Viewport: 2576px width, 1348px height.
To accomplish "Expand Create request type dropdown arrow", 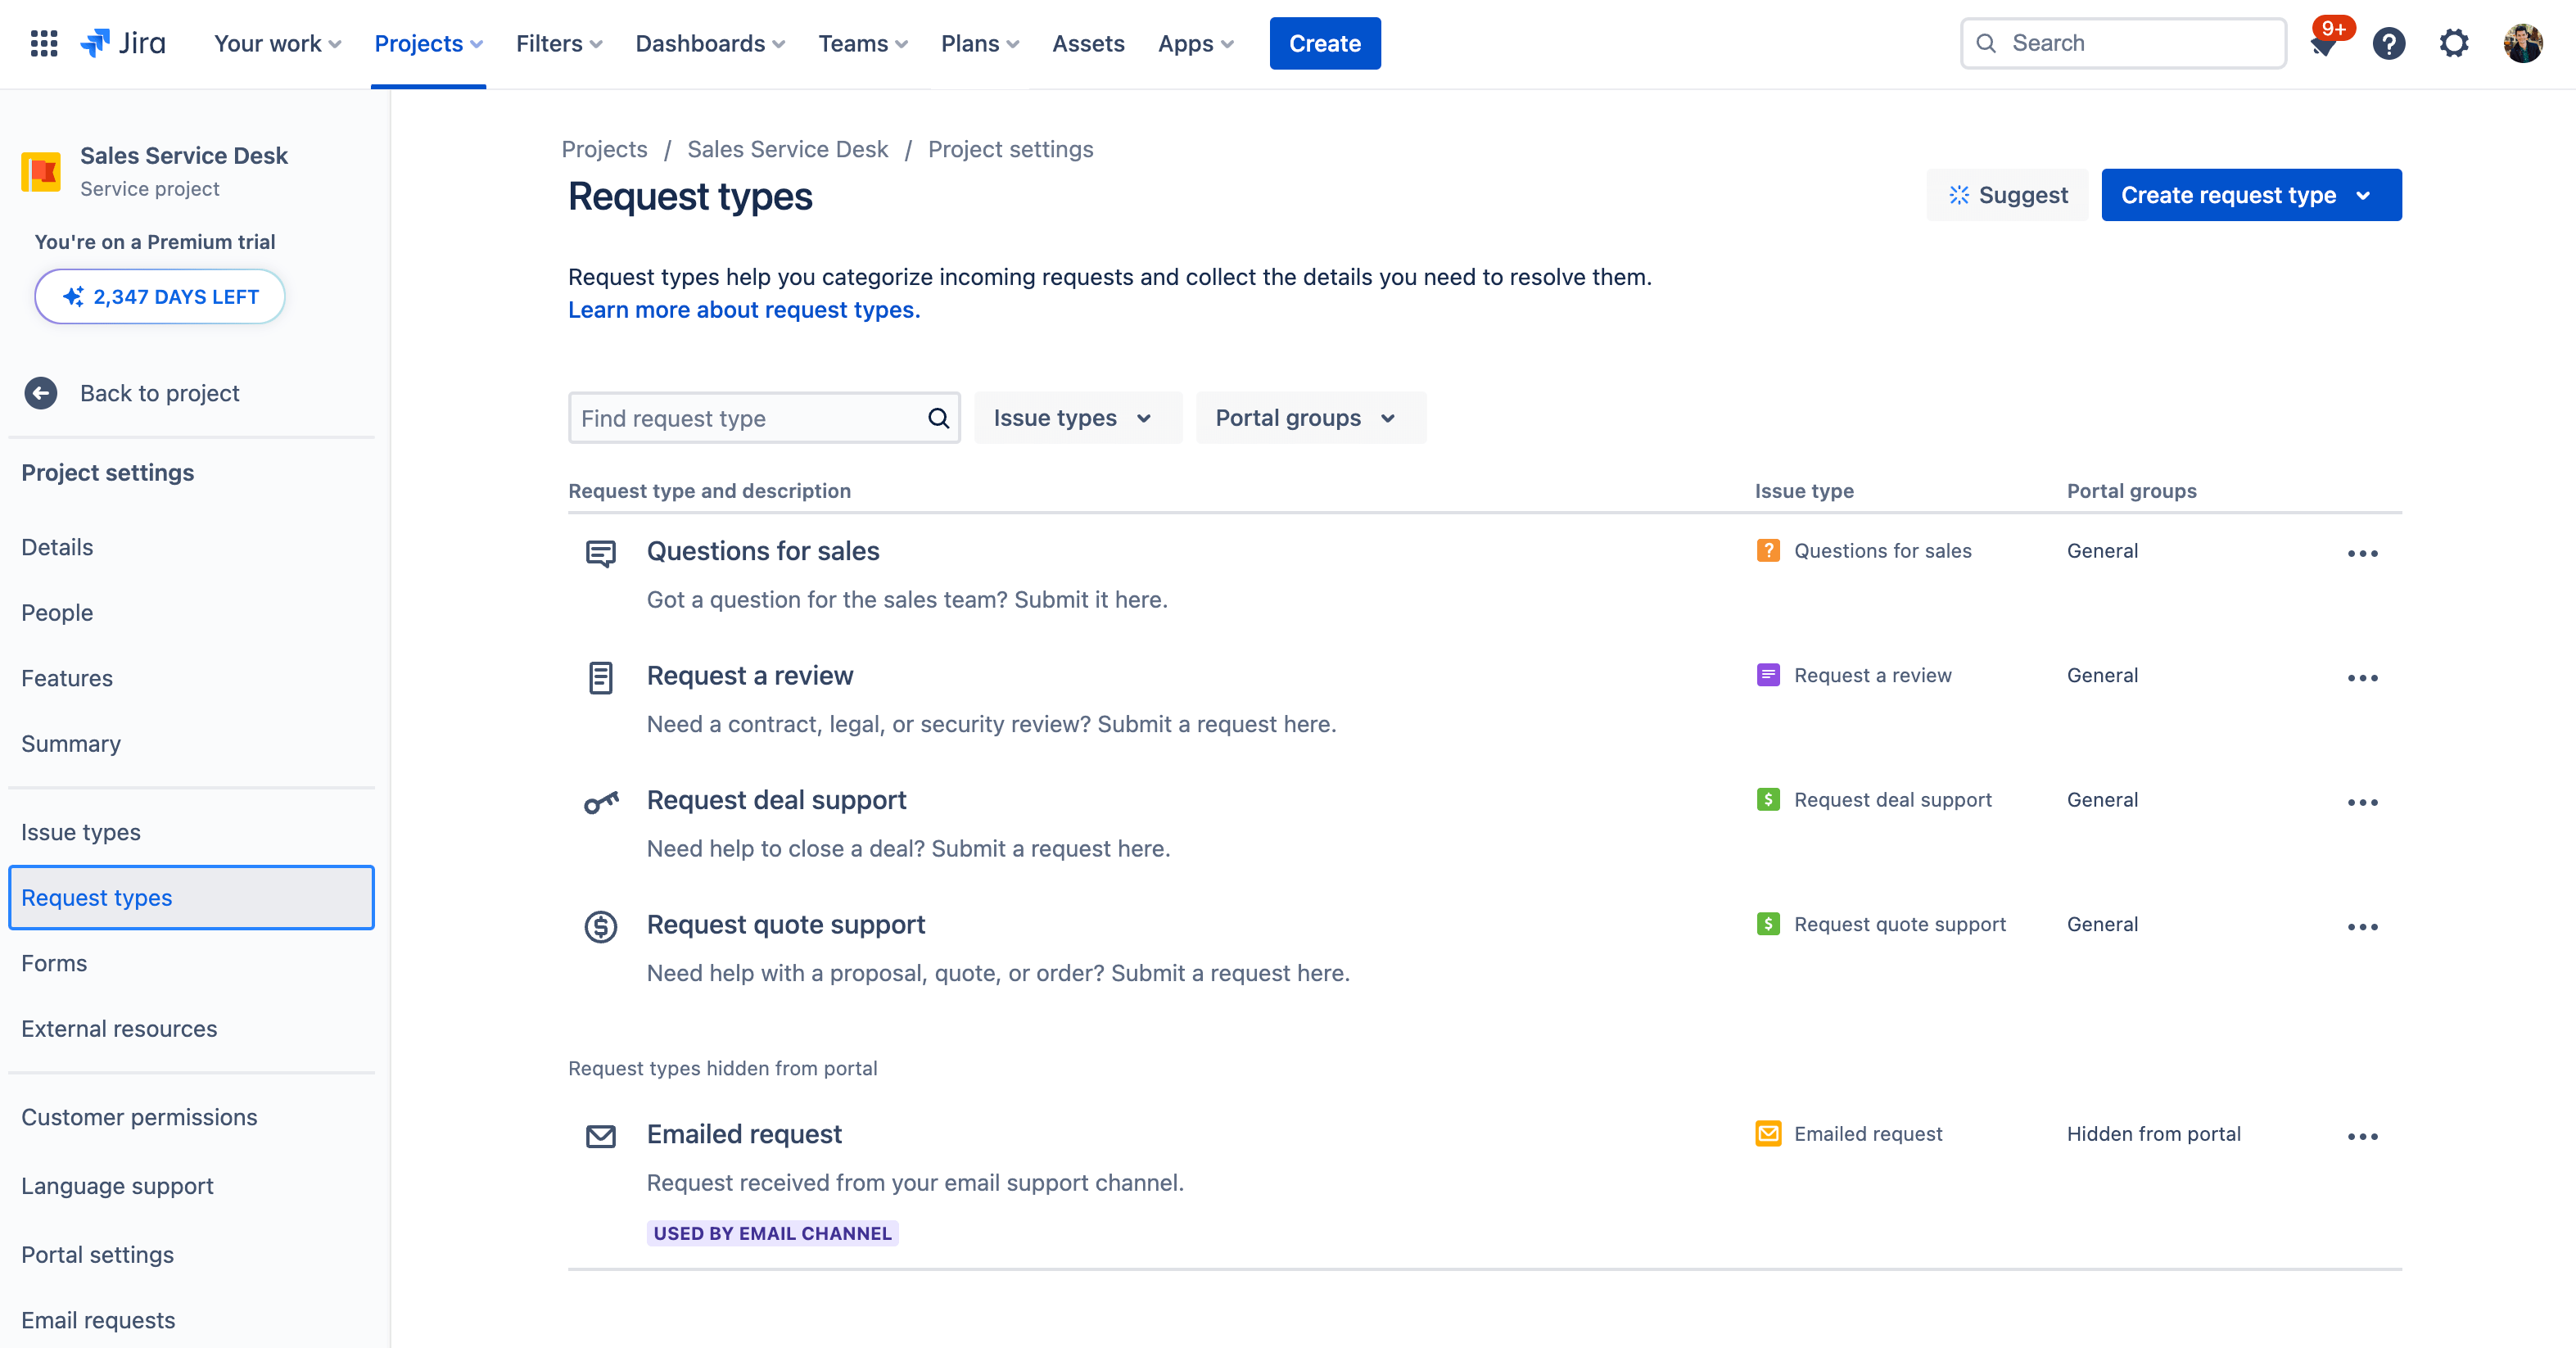I will click(x=2371, y=194).
